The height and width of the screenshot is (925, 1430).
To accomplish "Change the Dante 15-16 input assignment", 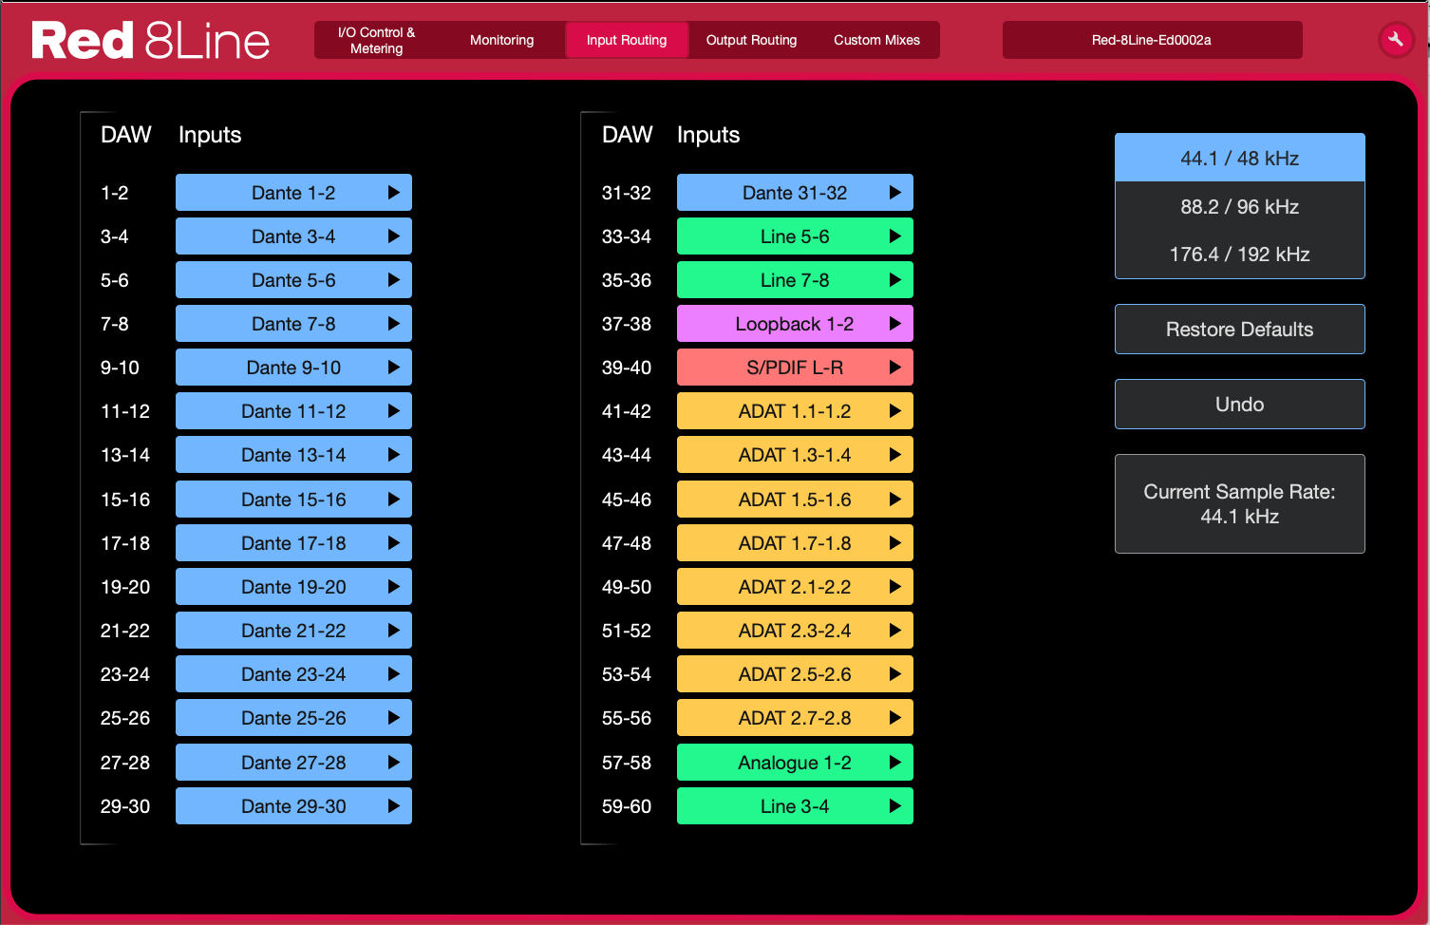I will tap(293, 500).
